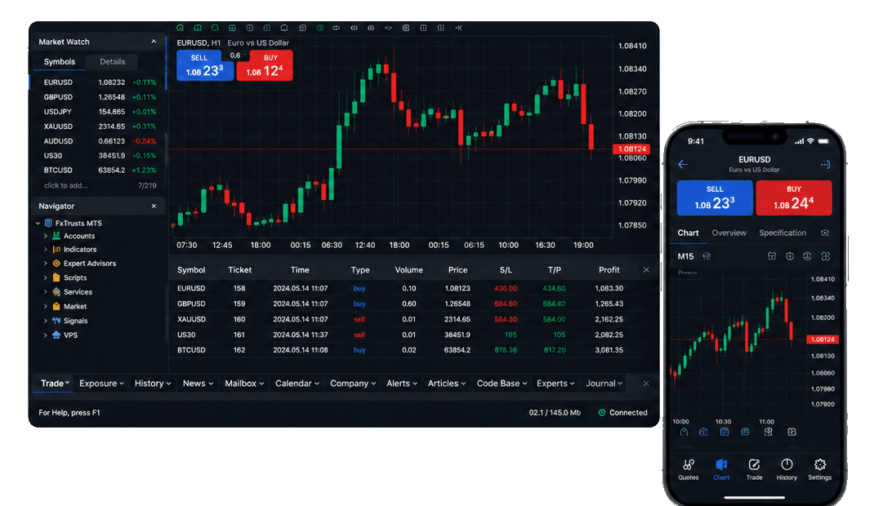The height and width of the screenshot is (506, 874).
Task: Tap the top-right dotted icon beside phone EURUSD title
Action: click(x=826, y=164)
